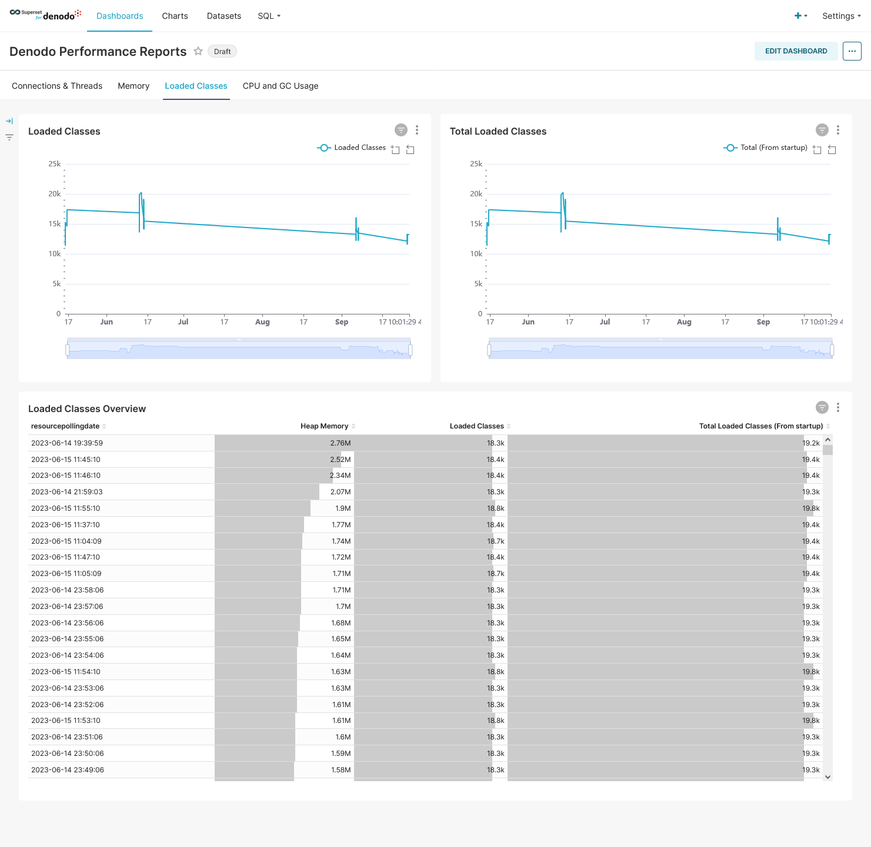Viewport: 871px width, 847px height.
Task: Click heap memory value 1.9M
Action: coord(343,508)
